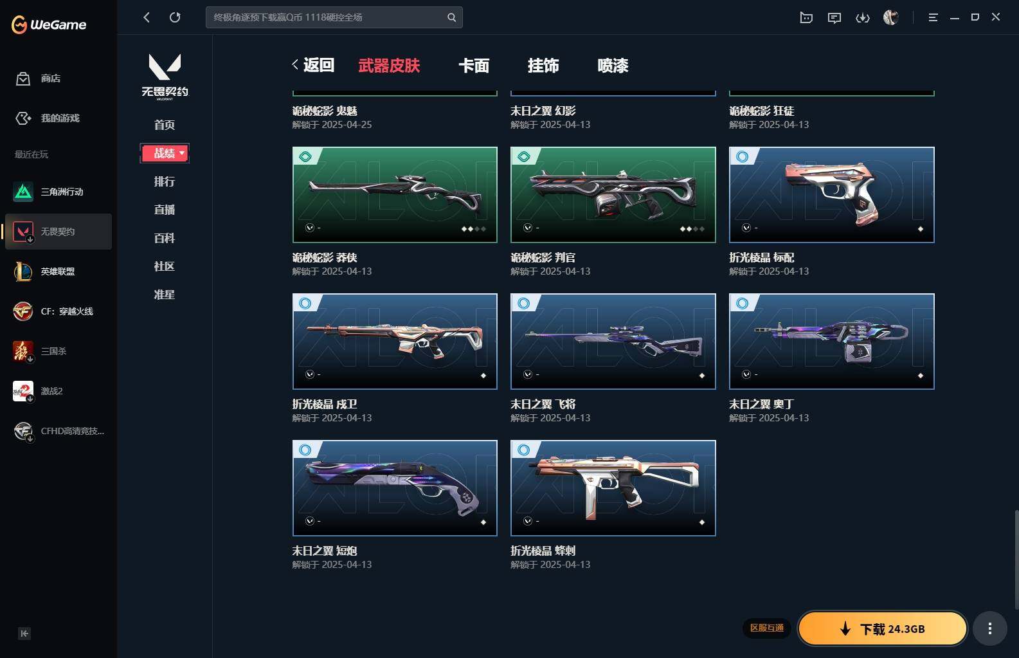The image size is (1019, 658).
Task: Open 直播 in the game menu
Action: [165, 210]
